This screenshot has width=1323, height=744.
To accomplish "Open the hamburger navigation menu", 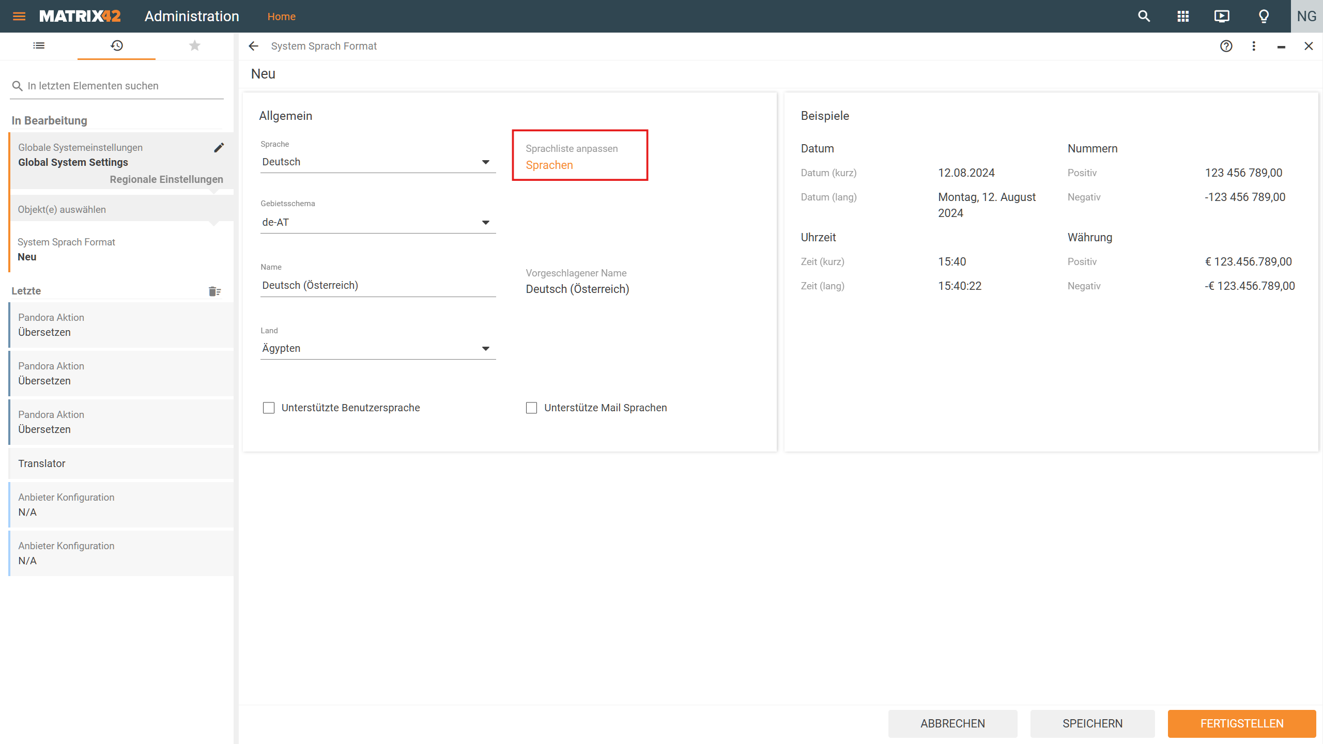I will coord(19,16).
